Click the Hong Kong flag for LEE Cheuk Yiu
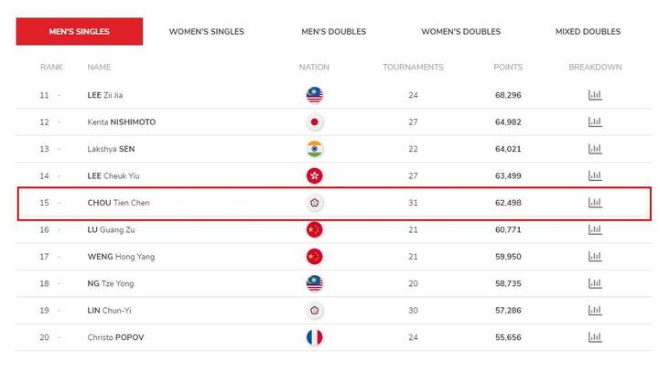Screen dimensions: 659x371 pos(314,175)
